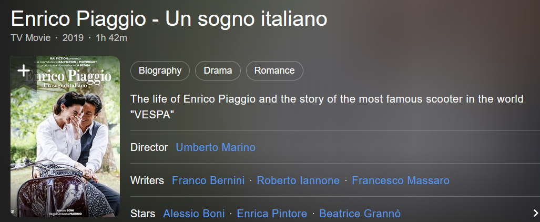Select the Drama genre chip

(x=218, y=70)
